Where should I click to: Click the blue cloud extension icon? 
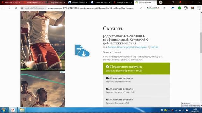pyautogui.click(x=173, y=8)
